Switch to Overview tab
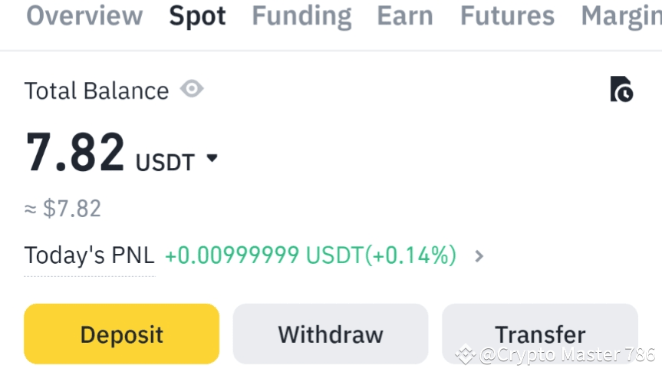 click(84, 16)
